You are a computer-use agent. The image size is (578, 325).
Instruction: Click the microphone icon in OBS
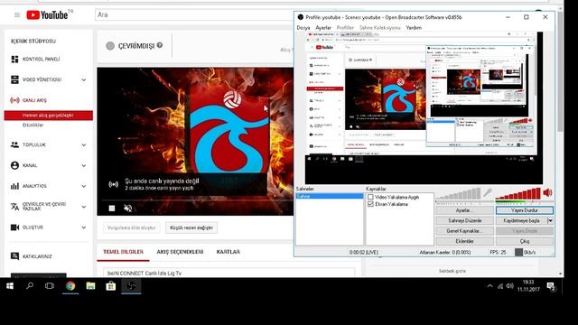tap(488, 192)
